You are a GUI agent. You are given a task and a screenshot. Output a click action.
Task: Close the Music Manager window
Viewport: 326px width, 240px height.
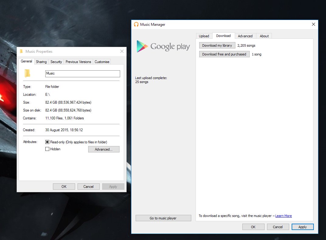pyautogui.click(x=313, y=24)
